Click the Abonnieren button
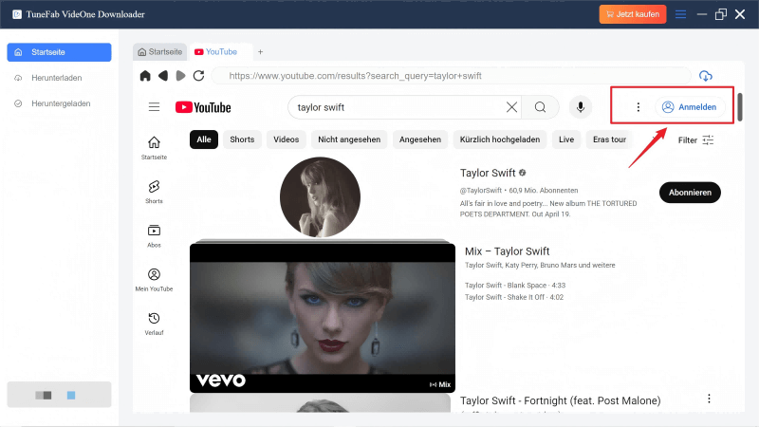The image size is (759, 427). click(690, 193)
